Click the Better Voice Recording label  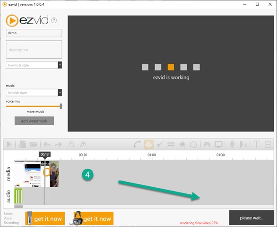point(11,218)
